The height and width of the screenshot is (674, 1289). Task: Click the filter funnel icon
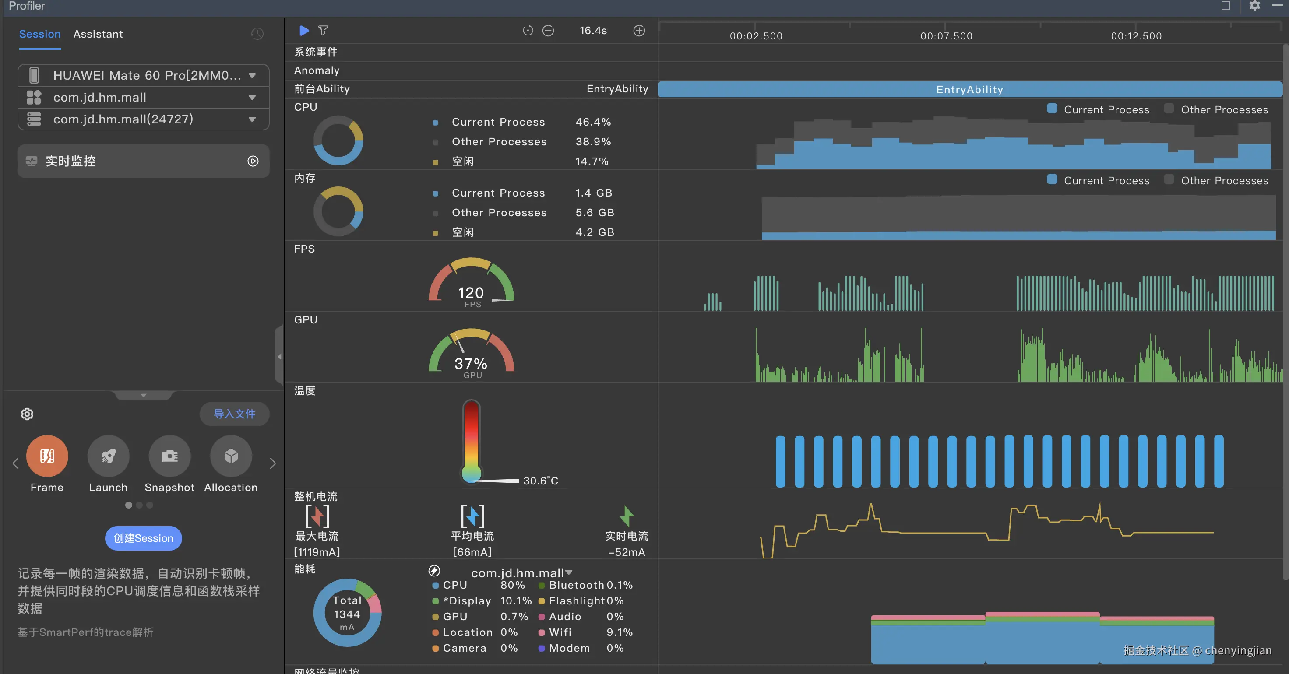coord(323,31)
